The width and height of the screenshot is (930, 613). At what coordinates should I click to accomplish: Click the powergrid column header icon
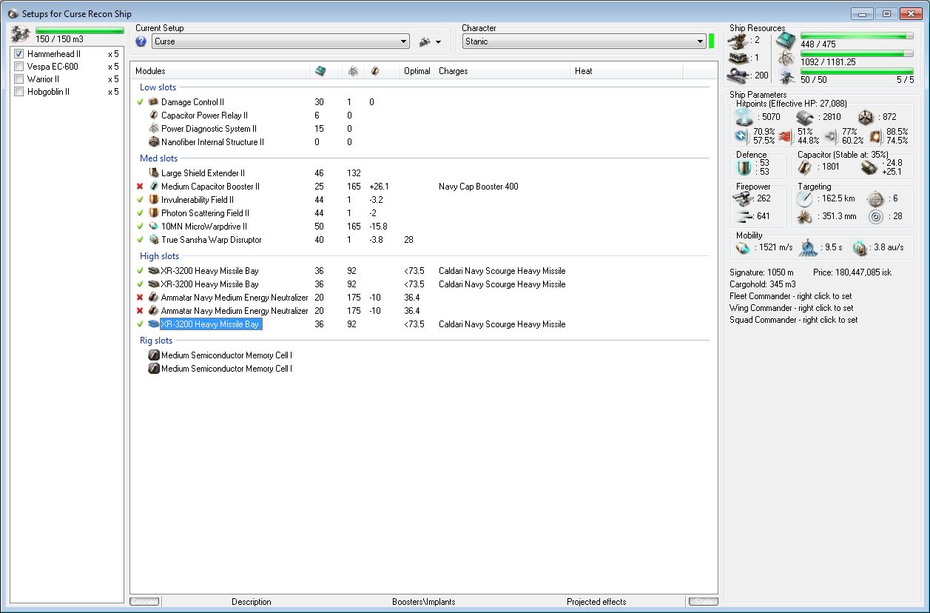[x=353, y=71]
